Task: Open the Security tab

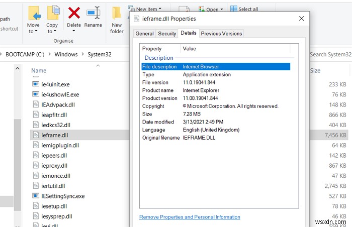Action: pos(167,34)
